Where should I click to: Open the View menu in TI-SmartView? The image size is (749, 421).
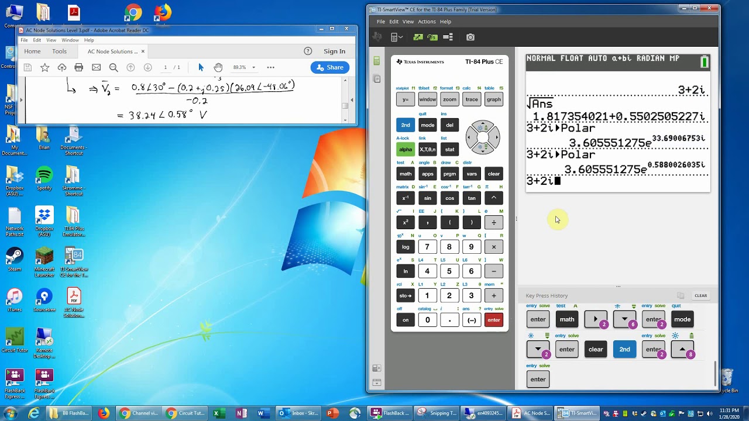(x=408, y=22)
